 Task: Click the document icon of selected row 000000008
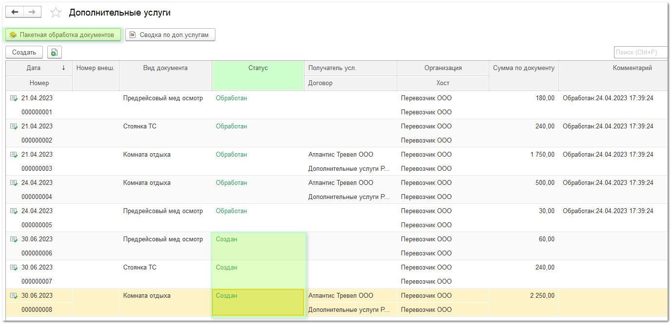pos(13,295)
